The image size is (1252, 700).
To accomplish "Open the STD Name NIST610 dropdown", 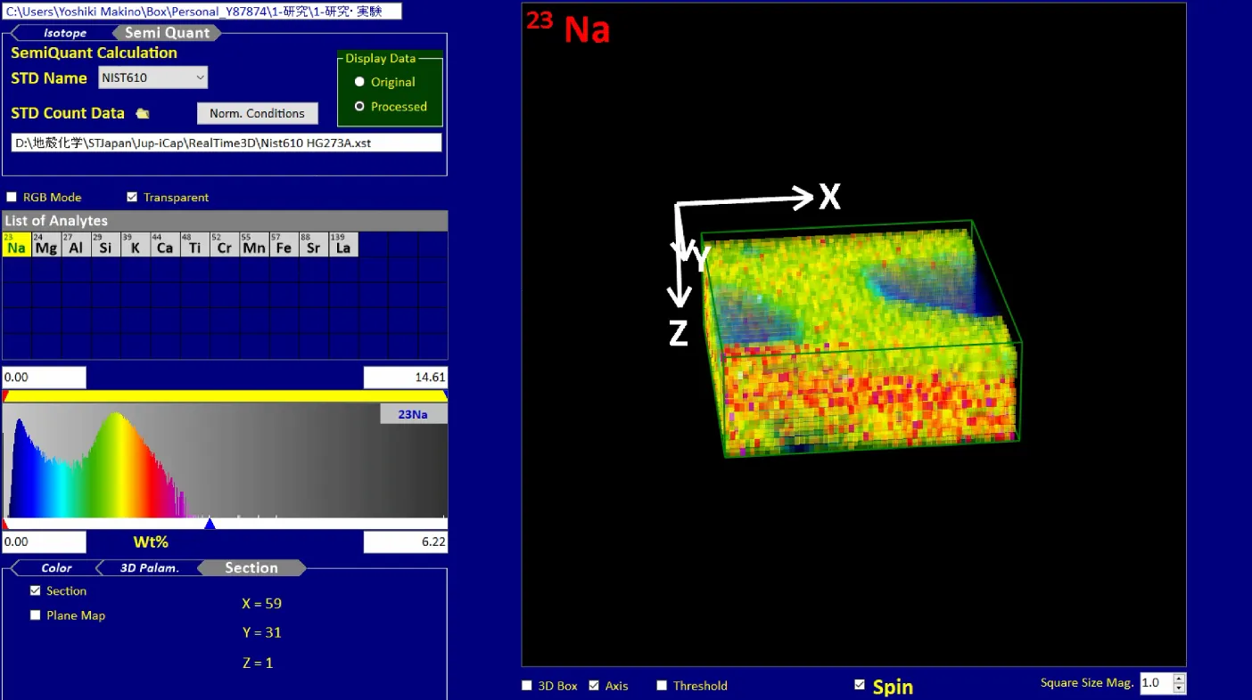I will 199,78.
